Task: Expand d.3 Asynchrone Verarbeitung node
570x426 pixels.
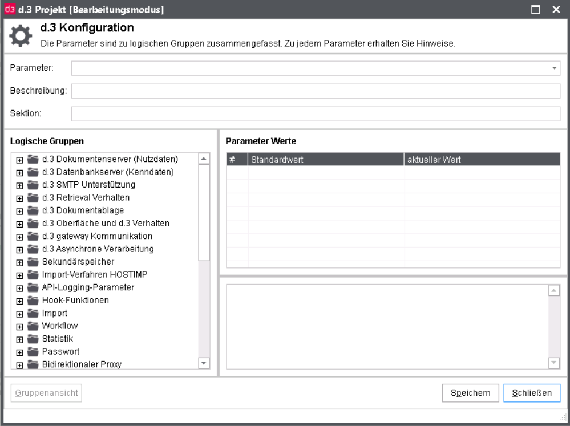Action: tap(19, 250)
